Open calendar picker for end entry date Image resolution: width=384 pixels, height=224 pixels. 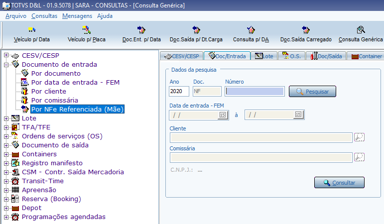(x=298, y=115)
